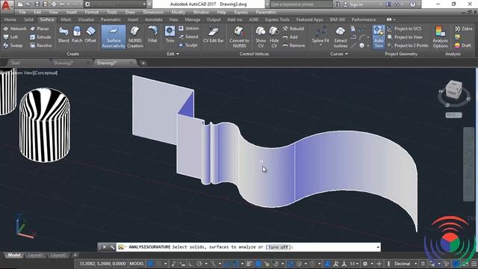Choose the Revolve surface tool
This screenshot has height=269, width=478.
pos(41,46)
